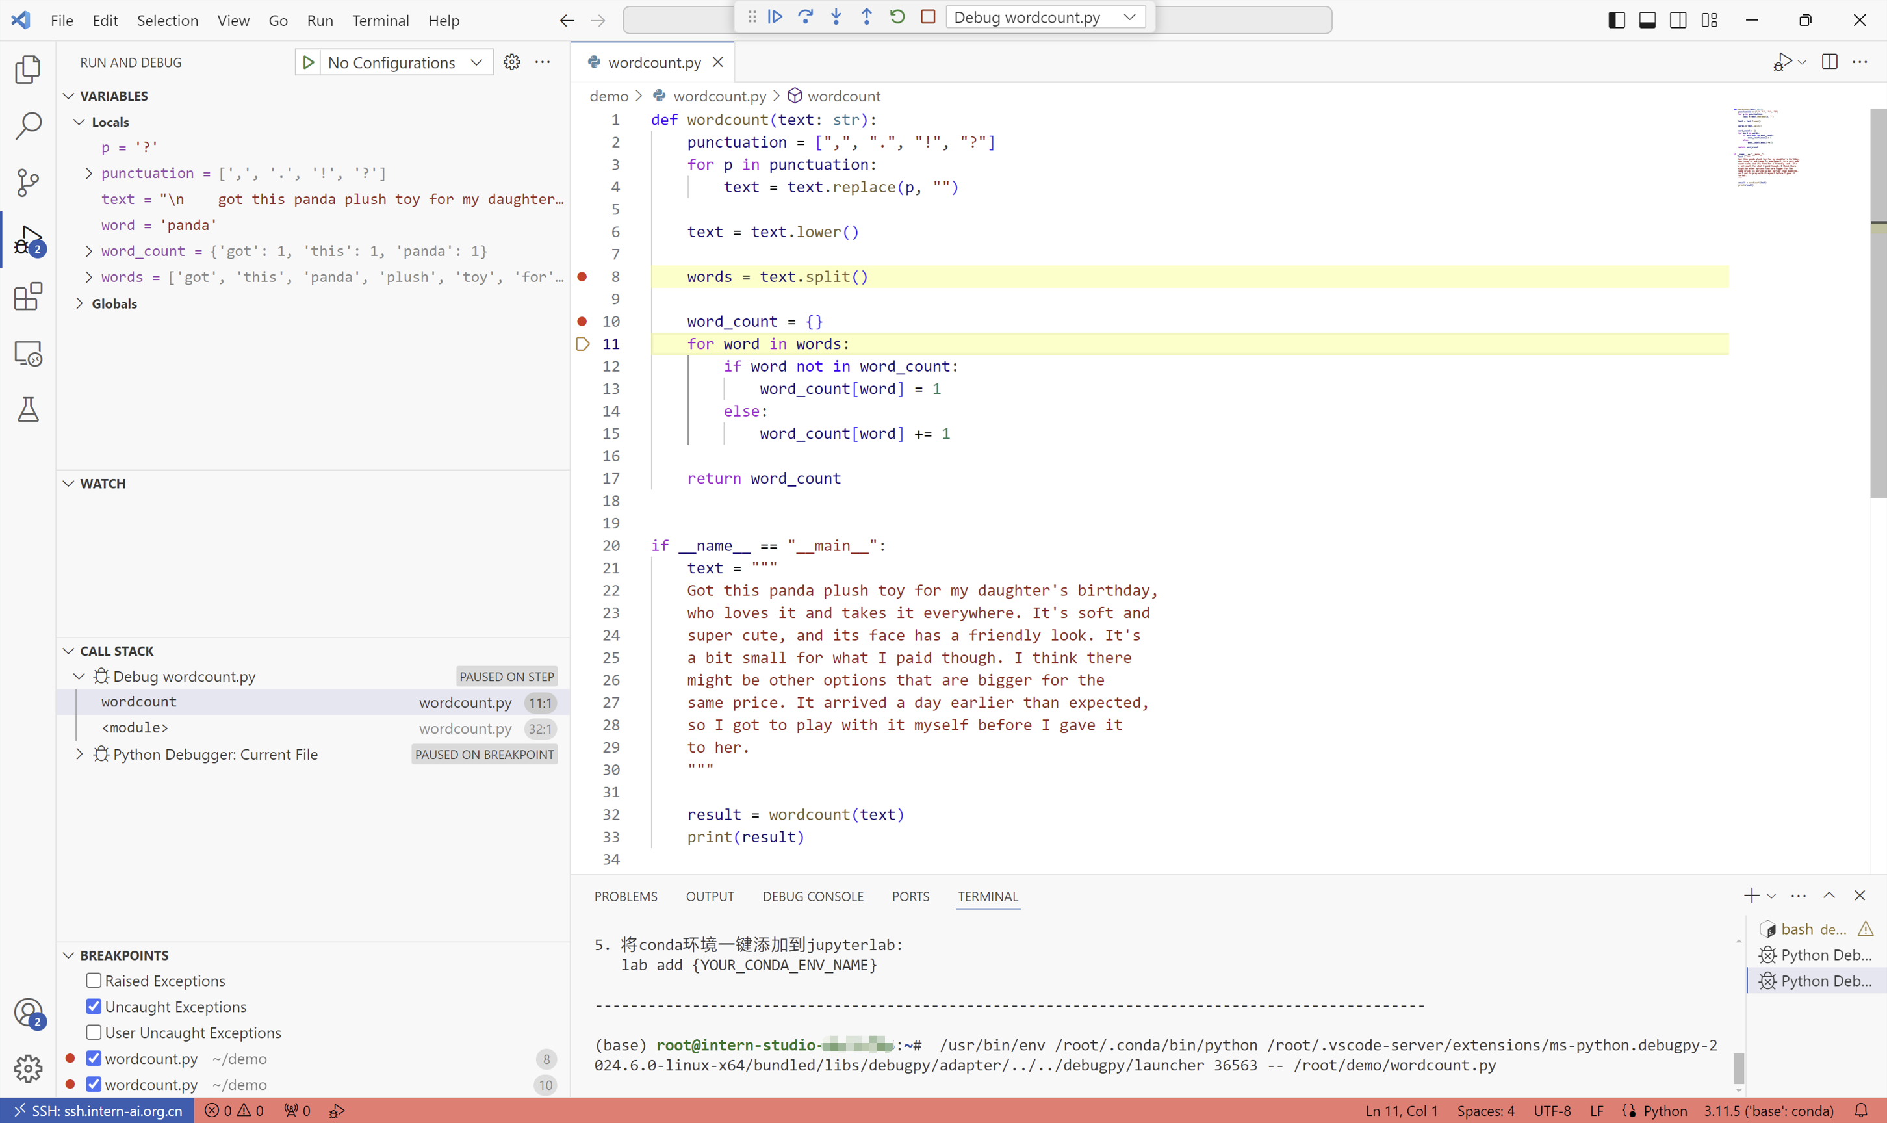Enable the Raised Exceptions breakpoint checkbox
The width and height of the screenshot is (1887, 1123).
[93, 980]
